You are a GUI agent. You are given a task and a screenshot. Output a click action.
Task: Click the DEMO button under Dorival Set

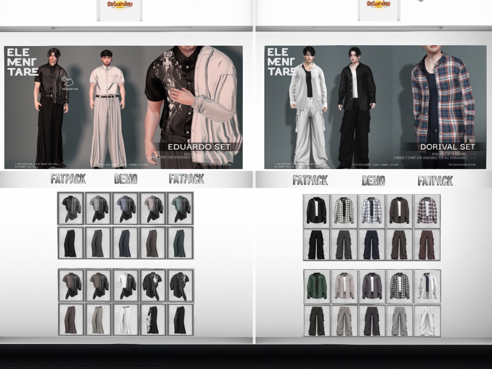(x=373, y=181)
